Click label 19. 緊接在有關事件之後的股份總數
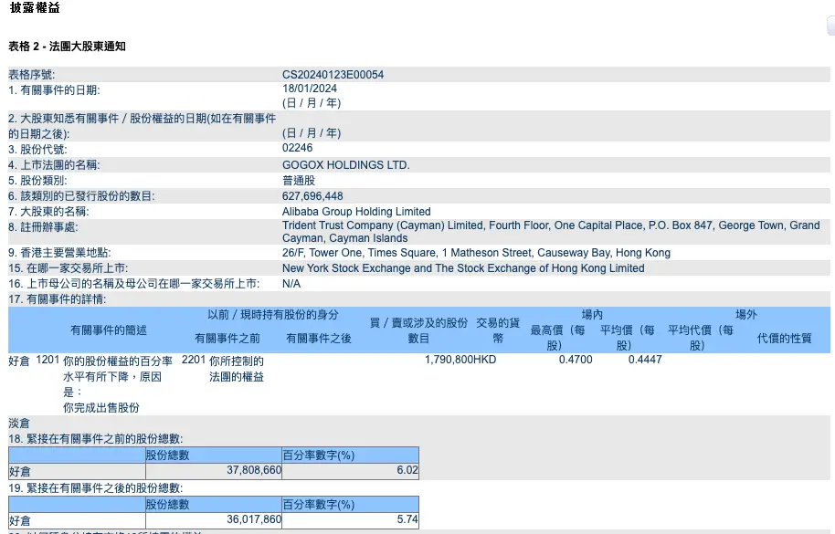835x534 pixels. pos(96,488)
